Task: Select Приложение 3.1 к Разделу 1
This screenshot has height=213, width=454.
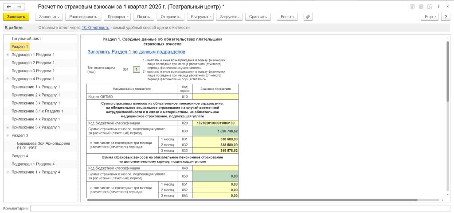Action: [37, 111]
